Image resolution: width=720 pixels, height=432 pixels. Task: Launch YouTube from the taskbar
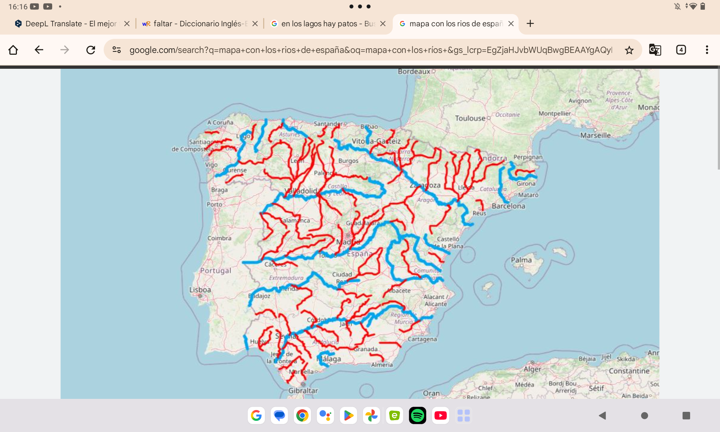pyautogui.click(x=441, y=415)
